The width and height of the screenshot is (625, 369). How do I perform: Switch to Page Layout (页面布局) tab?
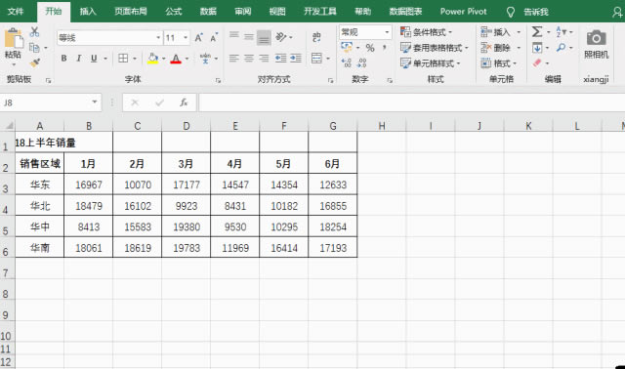click(131, 12)
